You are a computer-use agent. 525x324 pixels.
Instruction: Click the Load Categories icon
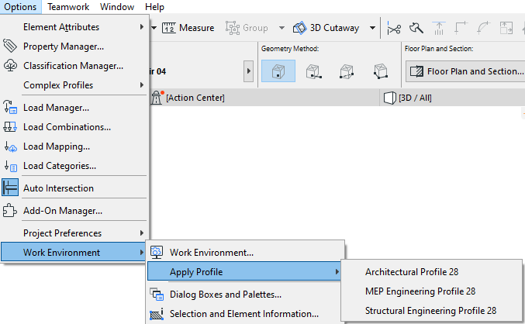[10, 166]
